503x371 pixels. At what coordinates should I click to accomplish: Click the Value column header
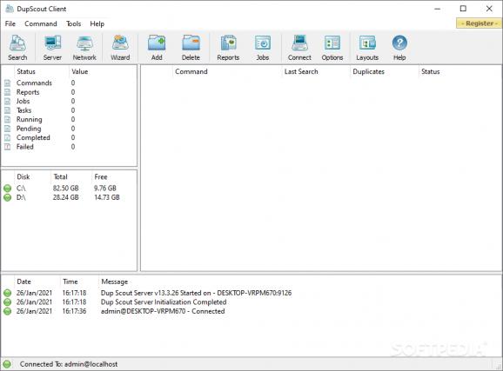80,71
